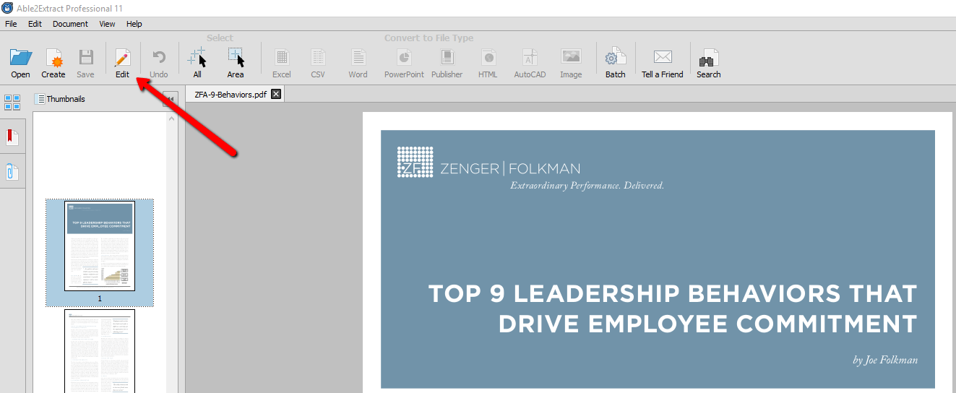Create a new PDF with Create
The width and height of the screenshot is (956, 393).
point(53,62)
